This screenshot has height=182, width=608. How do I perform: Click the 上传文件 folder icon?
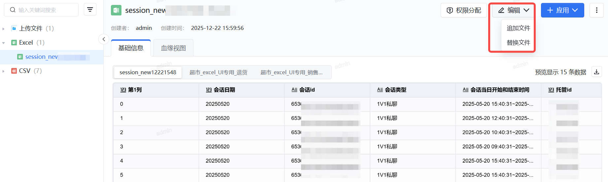tap(14, 28)
